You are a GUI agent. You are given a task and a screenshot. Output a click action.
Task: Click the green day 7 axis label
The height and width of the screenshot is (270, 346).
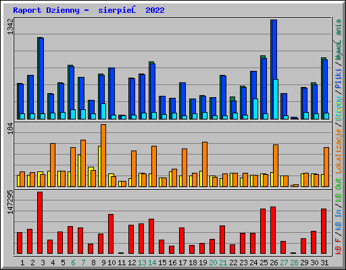(x=83, y=263)
